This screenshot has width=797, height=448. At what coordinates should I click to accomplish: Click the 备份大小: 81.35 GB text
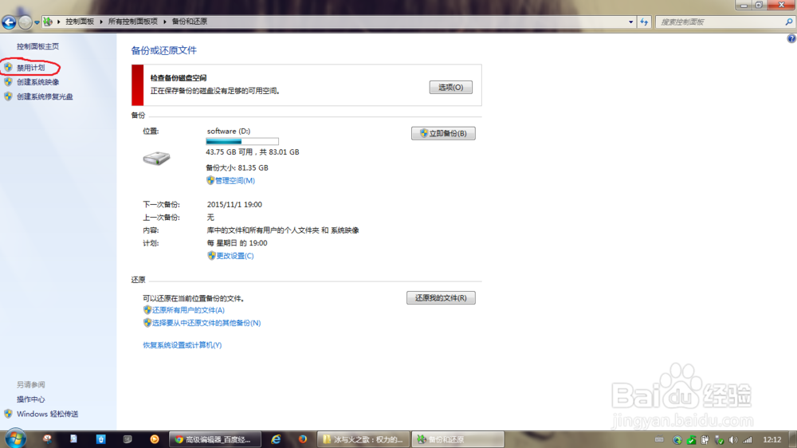237,168
